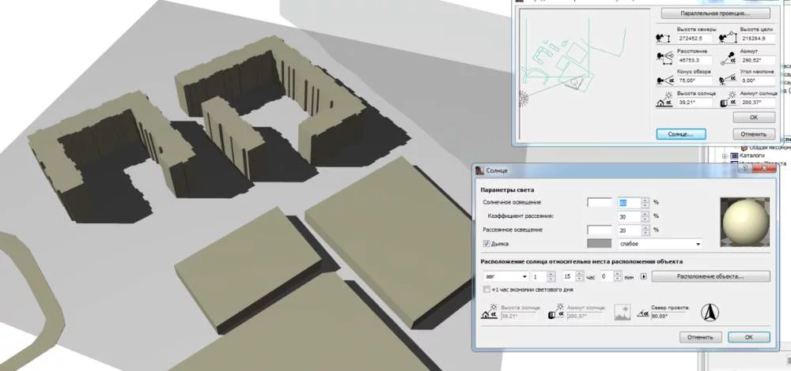791x371 pixels.
Task: Open the haze intensity dropdown 'слабое'
Action: click(x=660, y=244)
